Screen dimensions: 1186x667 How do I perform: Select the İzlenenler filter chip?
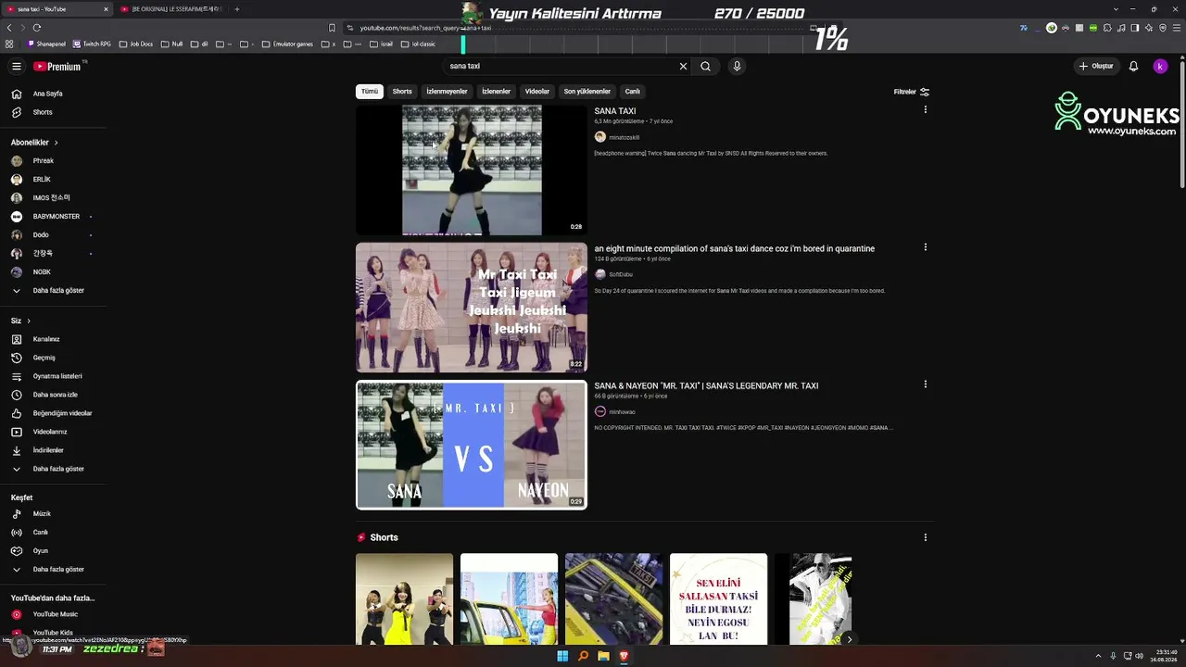click(x=496, y=92)
